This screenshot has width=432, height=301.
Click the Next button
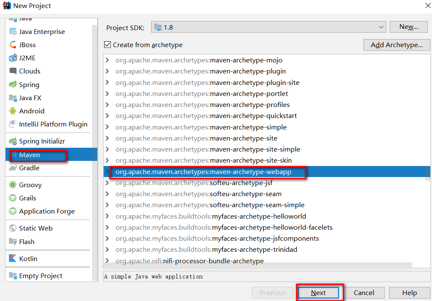pyautogui.click(x=318, y=293)
